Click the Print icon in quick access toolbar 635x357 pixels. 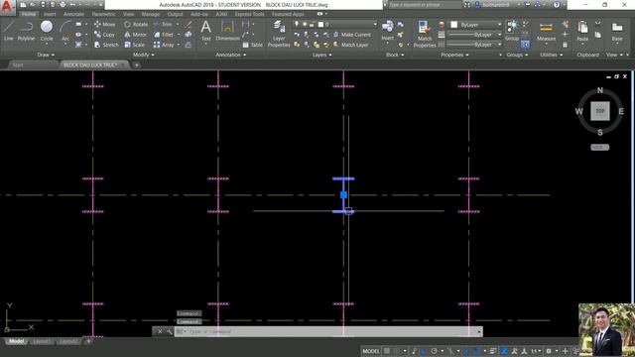(x=63, y=4)
